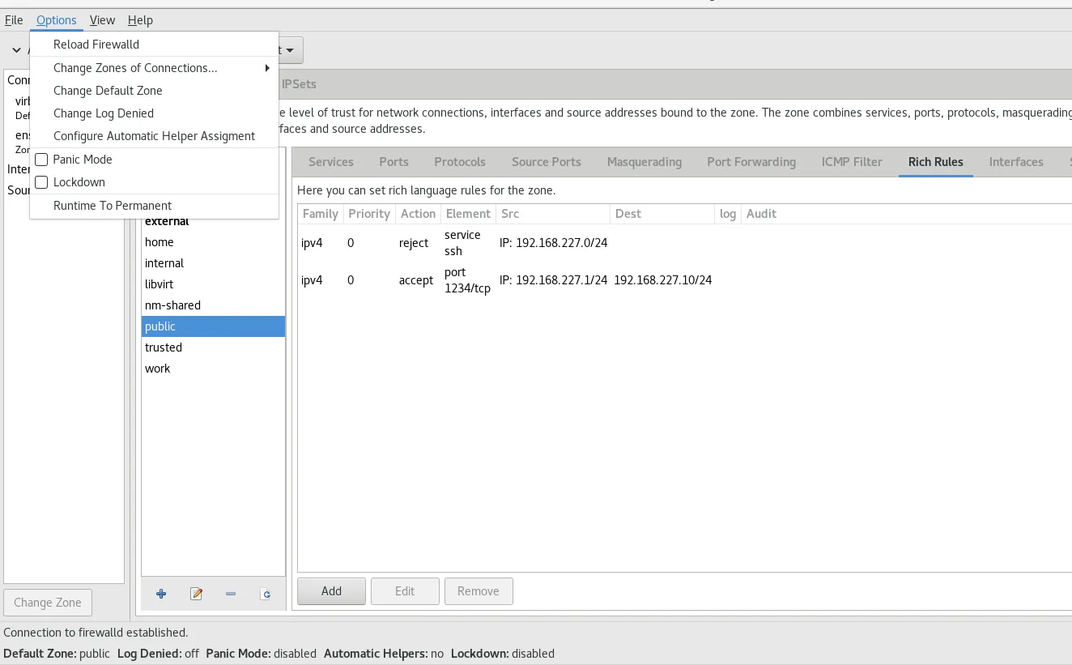Viewport: 1072px width, 665px height.
Task: Collapse the active bindings chevron expander
Action: pyautogui.click(x=16, y=50)
